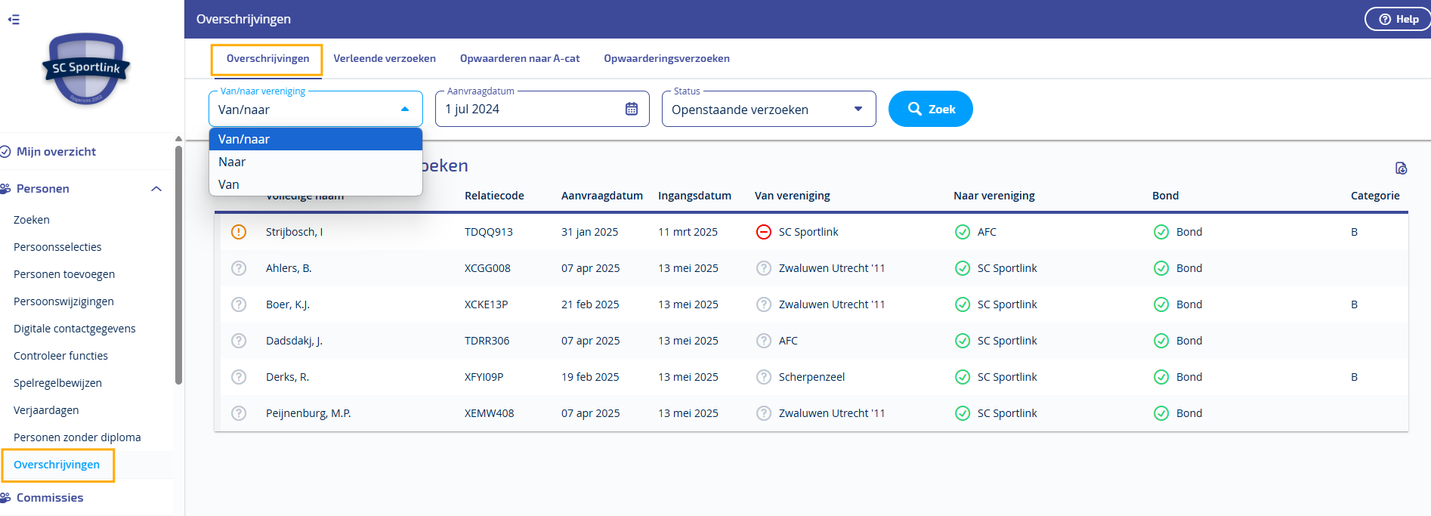Click question mark status icon for Ahlers, B.
The width and height of the screenshot is (1431, 516).
239,268
